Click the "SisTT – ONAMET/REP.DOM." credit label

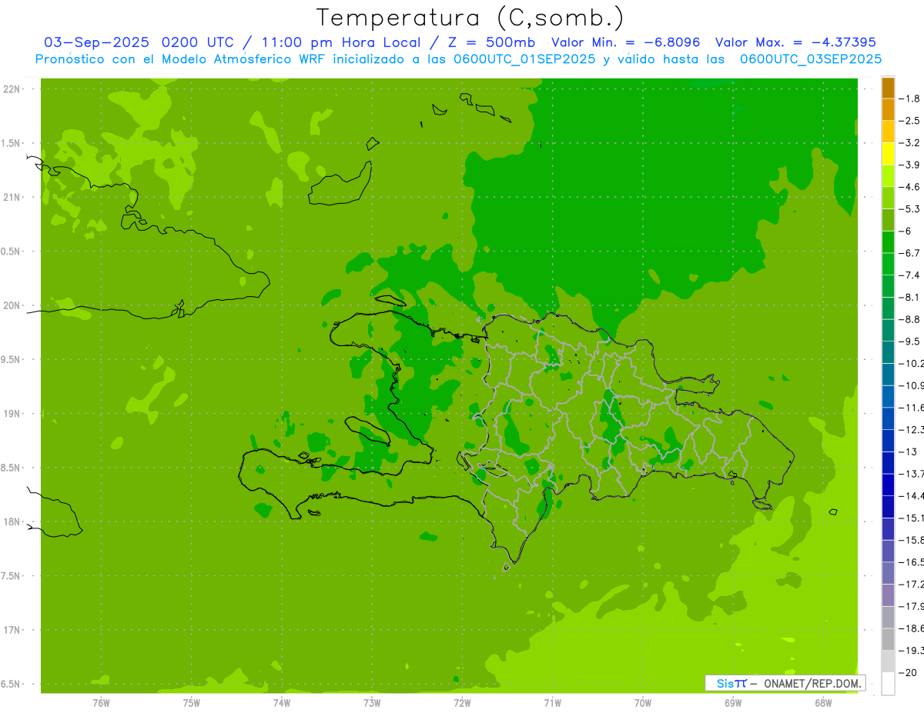[785, 683]
